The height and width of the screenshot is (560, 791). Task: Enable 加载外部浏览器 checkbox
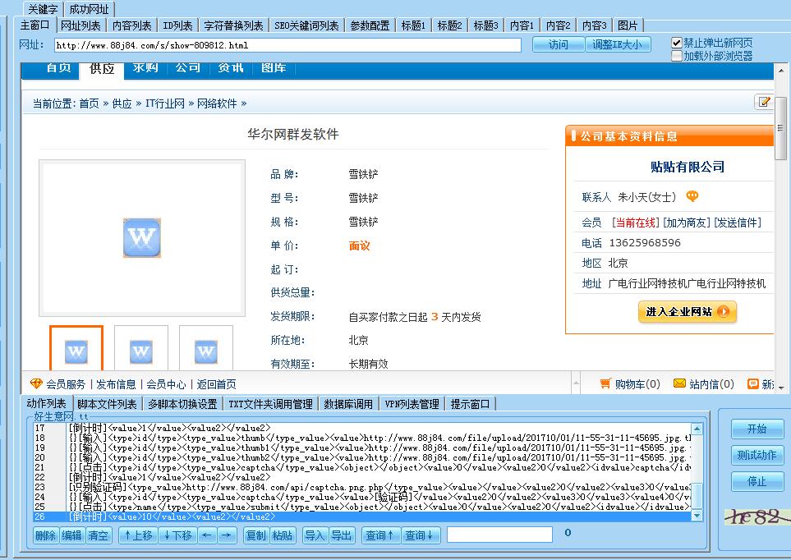pos(677,56)
